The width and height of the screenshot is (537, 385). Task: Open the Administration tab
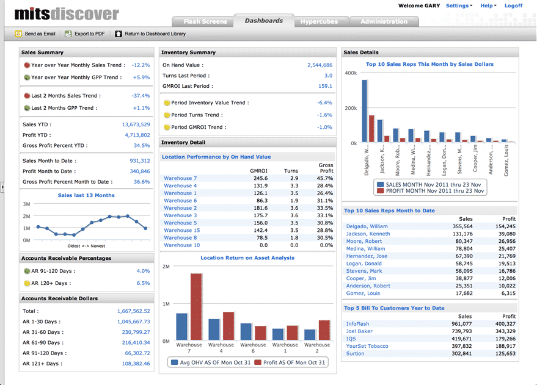pos(385,21)
